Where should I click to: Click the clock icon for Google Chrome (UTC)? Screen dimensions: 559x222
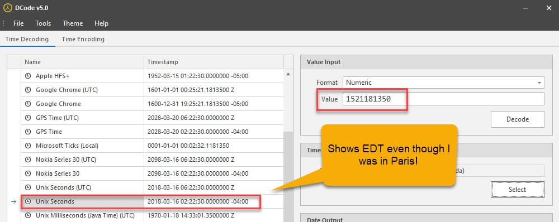(x=28, y=90)
